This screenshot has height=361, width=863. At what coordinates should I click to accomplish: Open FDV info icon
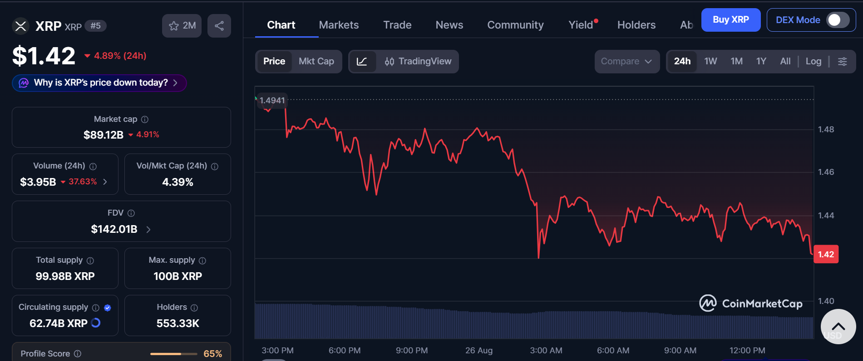click(x=131, y=213)
